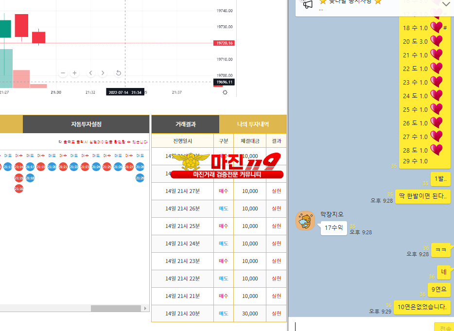This screenshot has height=331, width=454.
Task: Select the red 21:19 result circle
Action: 41,167
